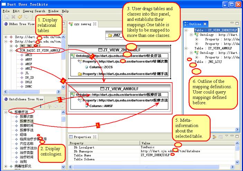Collapse Table ZT_VIEW_ANMOLF in Outline

[x=187, y=48]
